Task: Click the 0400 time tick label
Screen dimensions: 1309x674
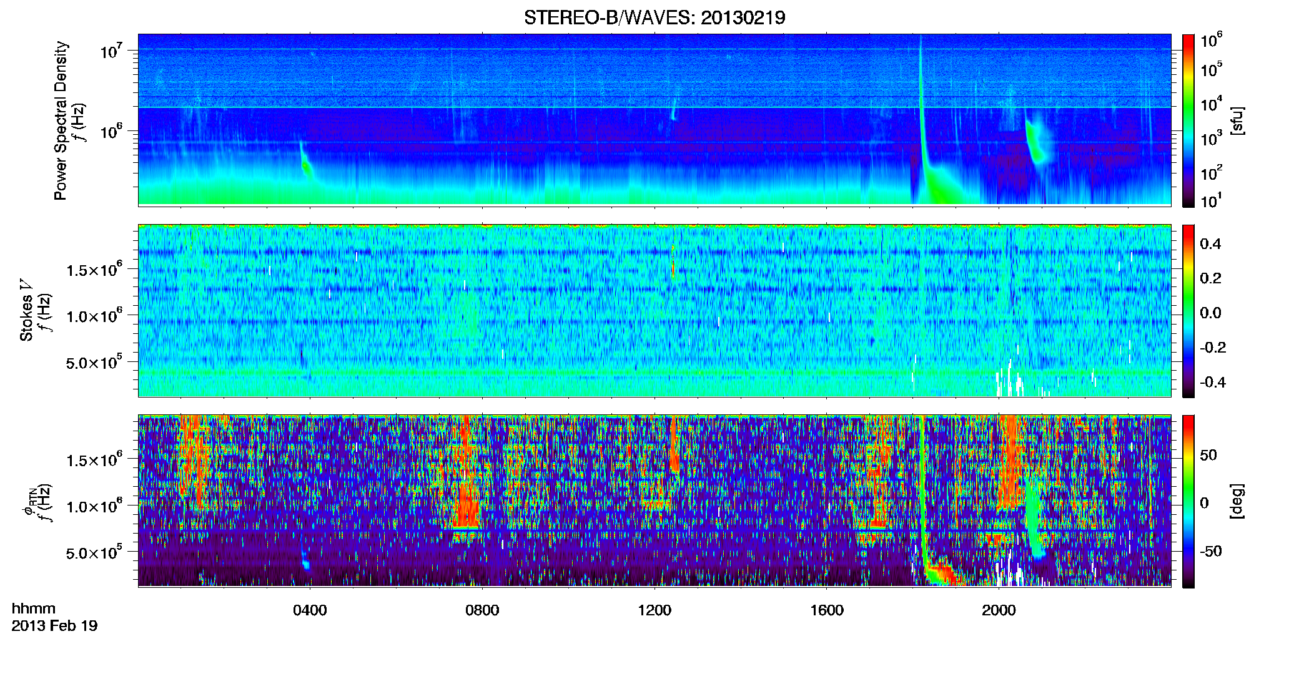Action: coord(310,610)
